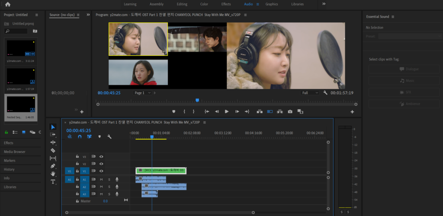
Task: Switch to Editing workspace
Action: pos(182,4)
